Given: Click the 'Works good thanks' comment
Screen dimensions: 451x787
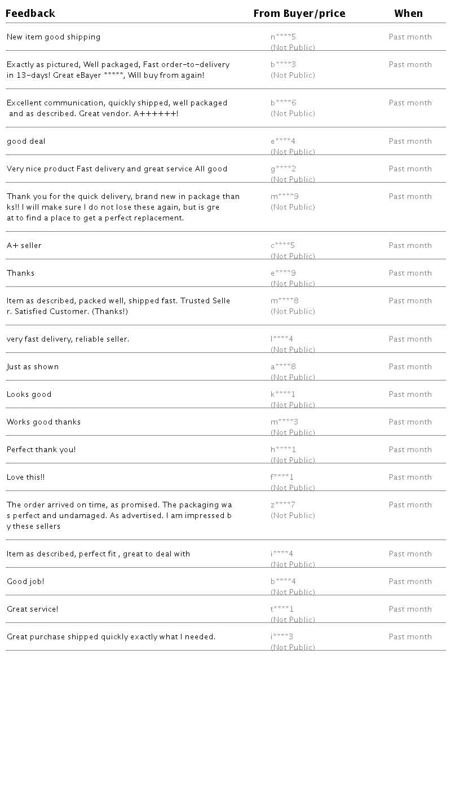Looking at the screenshot, I should (43, 422).
